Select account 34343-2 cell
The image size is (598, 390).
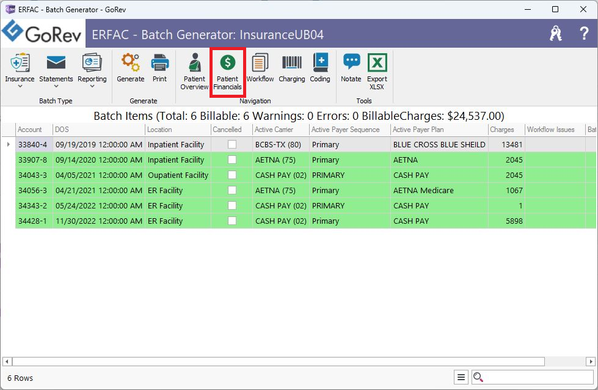34,205
